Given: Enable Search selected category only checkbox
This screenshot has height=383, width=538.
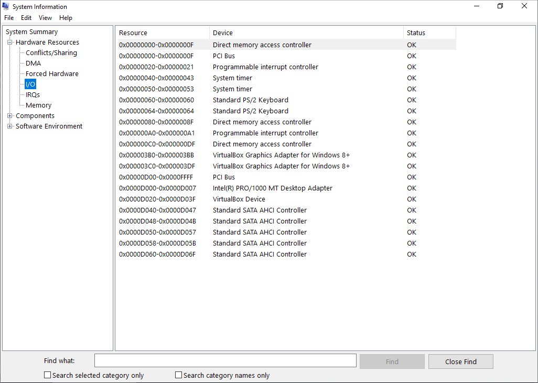Looking at the screenshot, I should click(x=47, y=375).
